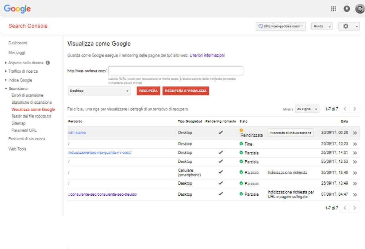Open details arrow for 29/09/17, 10:23 row
Screen dimensions: 365x249
point(355,144)
